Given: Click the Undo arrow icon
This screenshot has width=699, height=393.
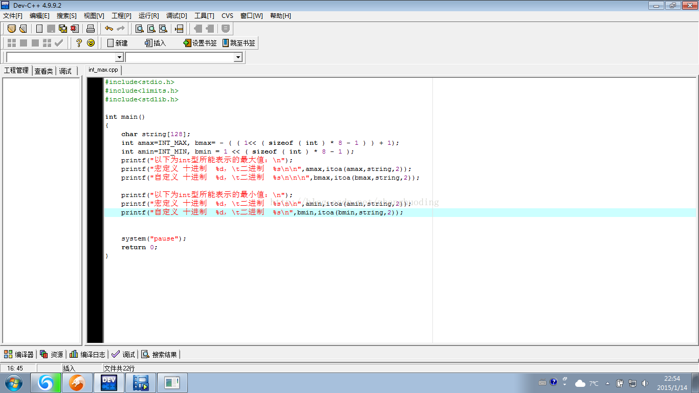Looking at the screenshot, I should 108,29.
